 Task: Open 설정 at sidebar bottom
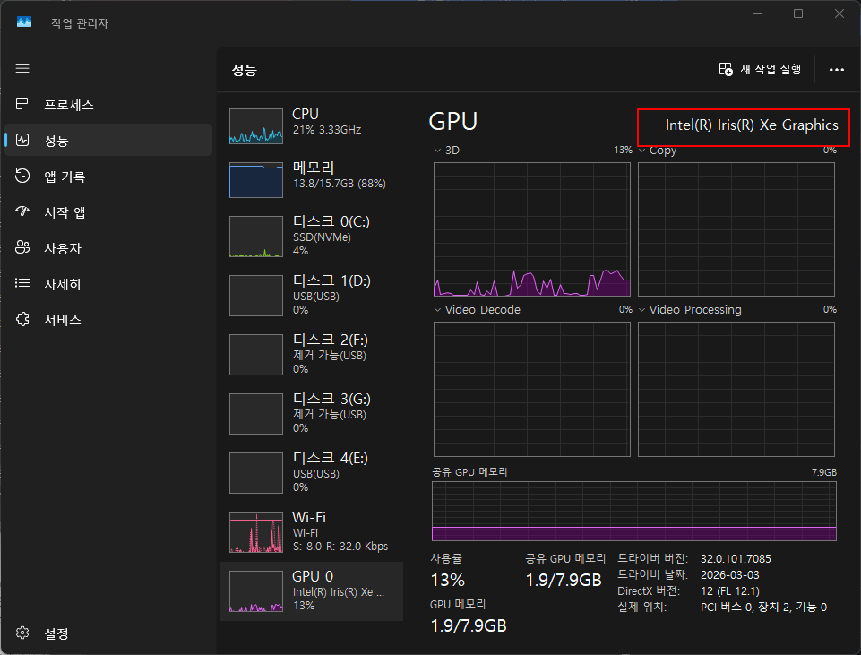click(108, 633)
